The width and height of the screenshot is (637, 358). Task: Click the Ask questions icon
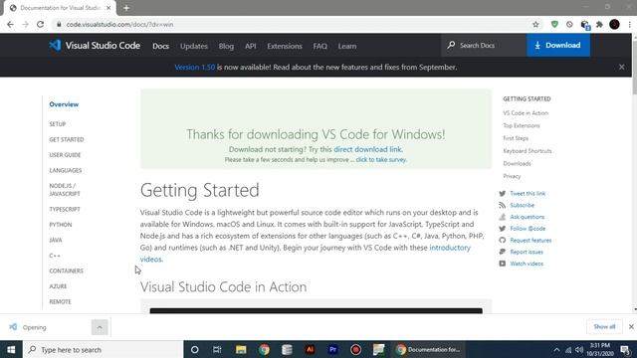point(503,217)
